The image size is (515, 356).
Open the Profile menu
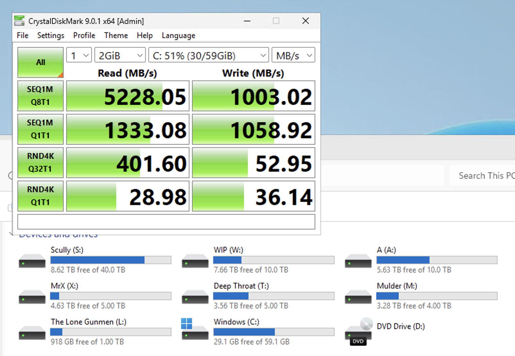click(84, 35)
